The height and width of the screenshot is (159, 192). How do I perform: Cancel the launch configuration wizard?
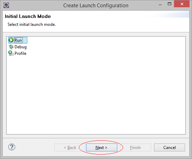point(170,147)
